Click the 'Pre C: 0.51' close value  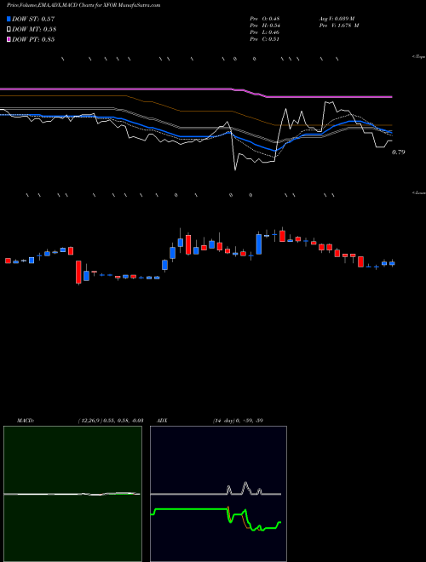(265, 39)
